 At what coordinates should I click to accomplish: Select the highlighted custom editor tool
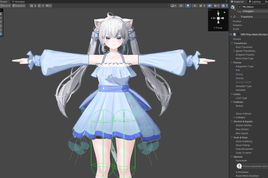[1, 34]
